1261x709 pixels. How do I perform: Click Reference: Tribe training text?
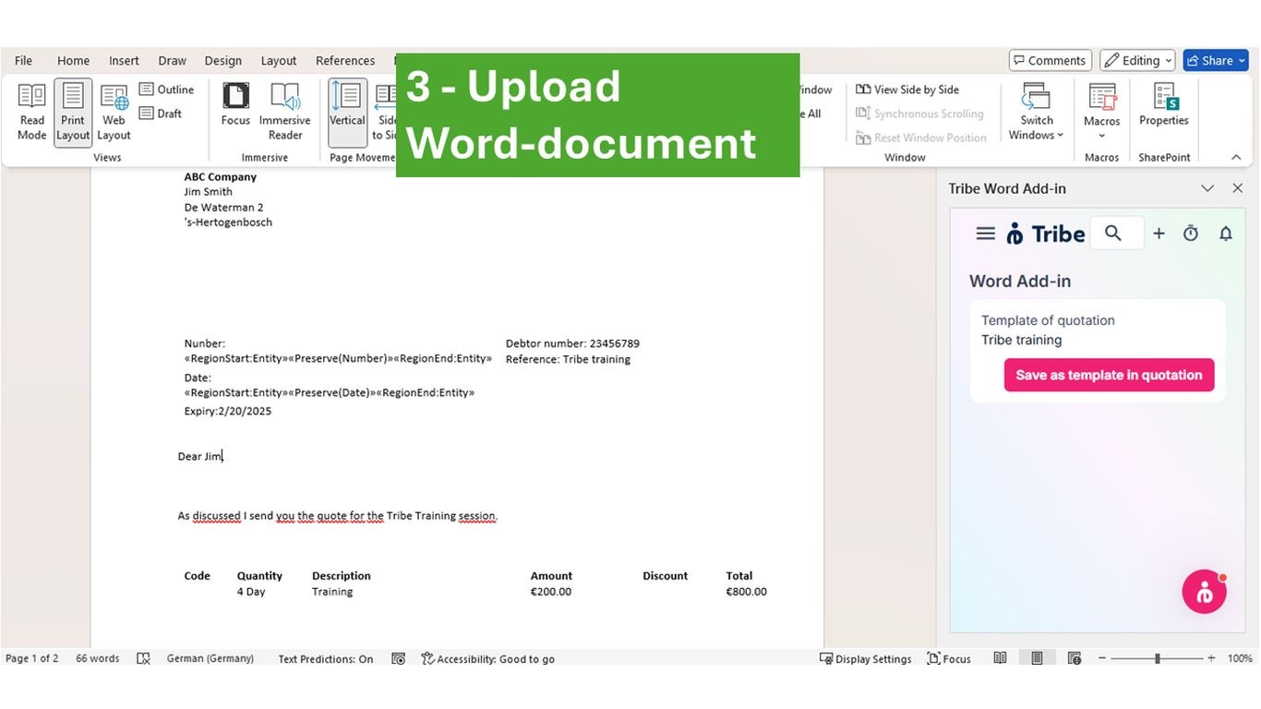[568, 359]
